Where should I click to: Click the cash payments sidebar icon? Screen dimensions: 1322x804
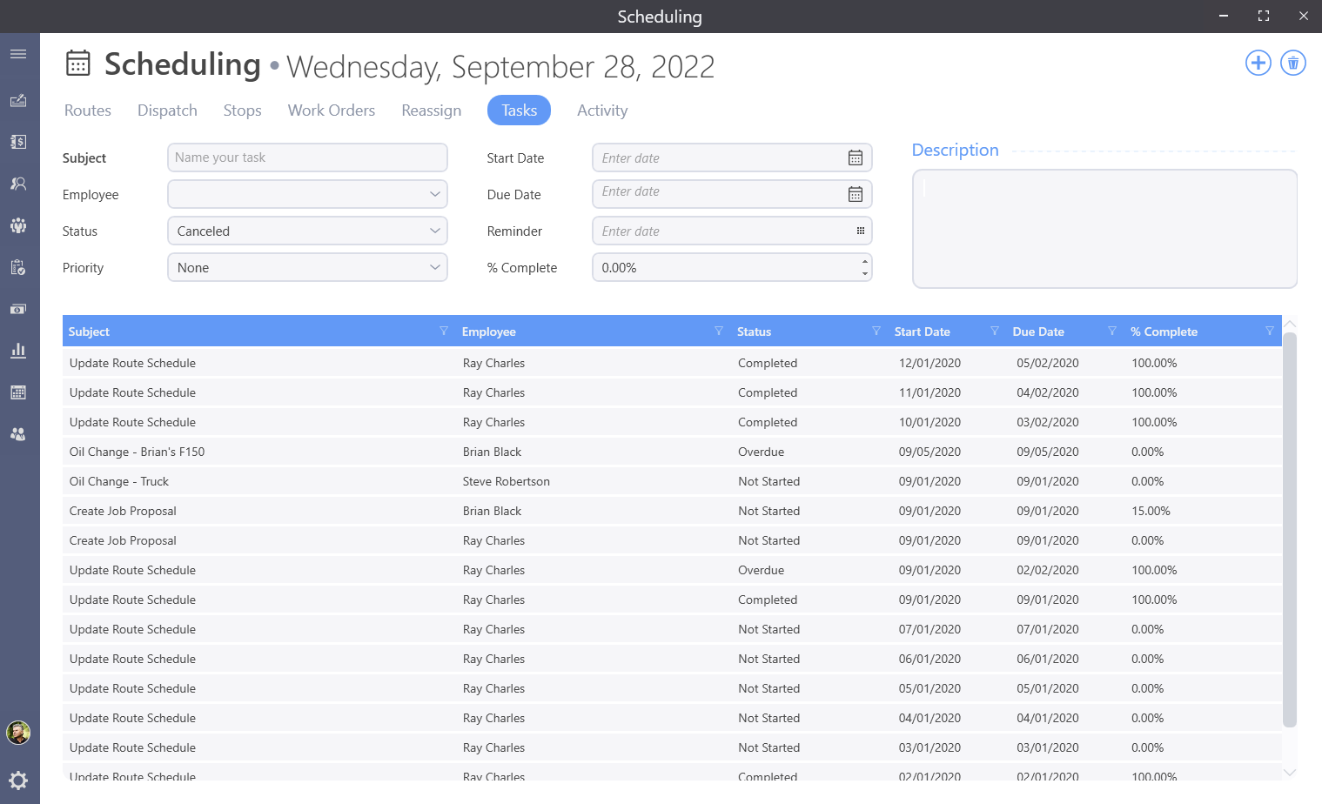[x=18, y=309]
